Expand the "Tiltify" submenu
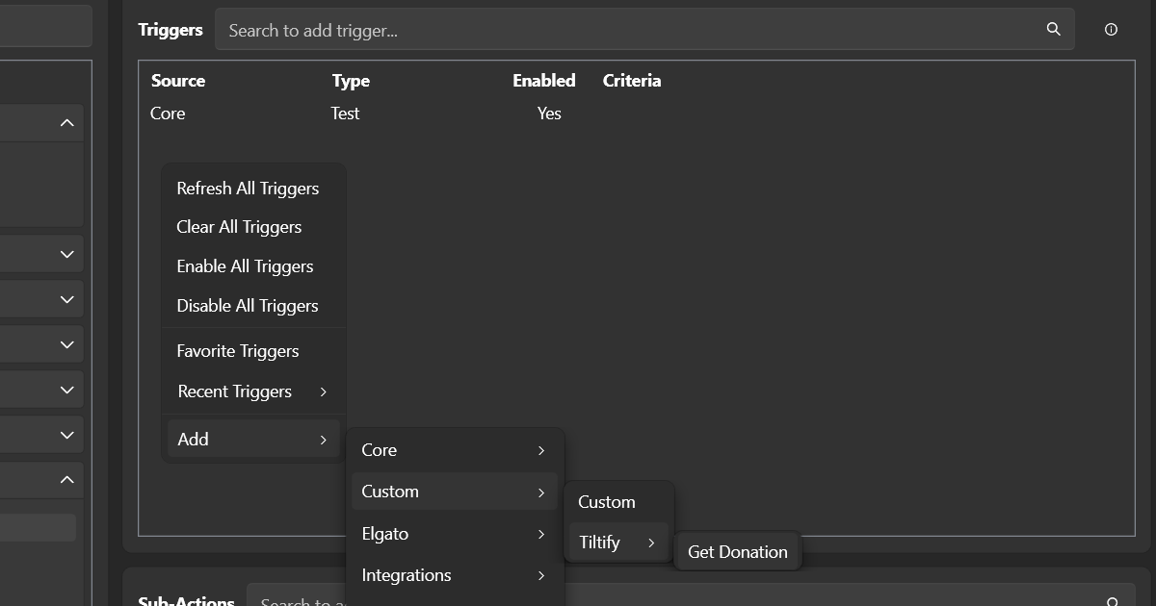 599,542
